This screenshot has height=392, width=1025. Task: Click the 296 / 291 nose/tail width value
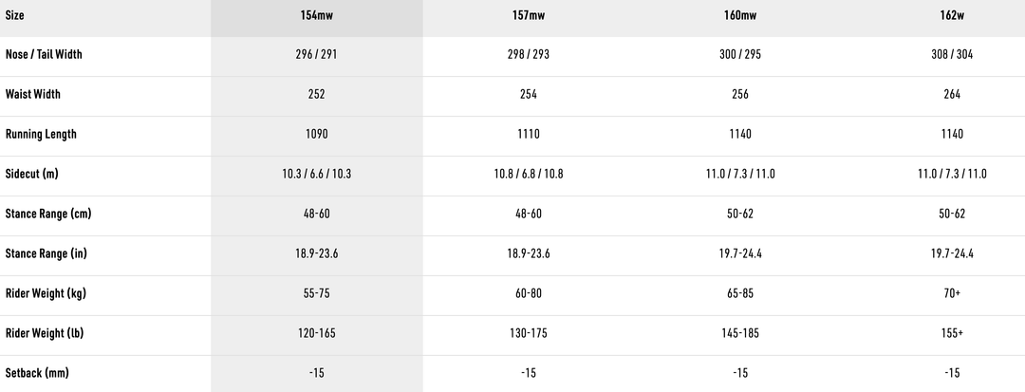[316, 55]
